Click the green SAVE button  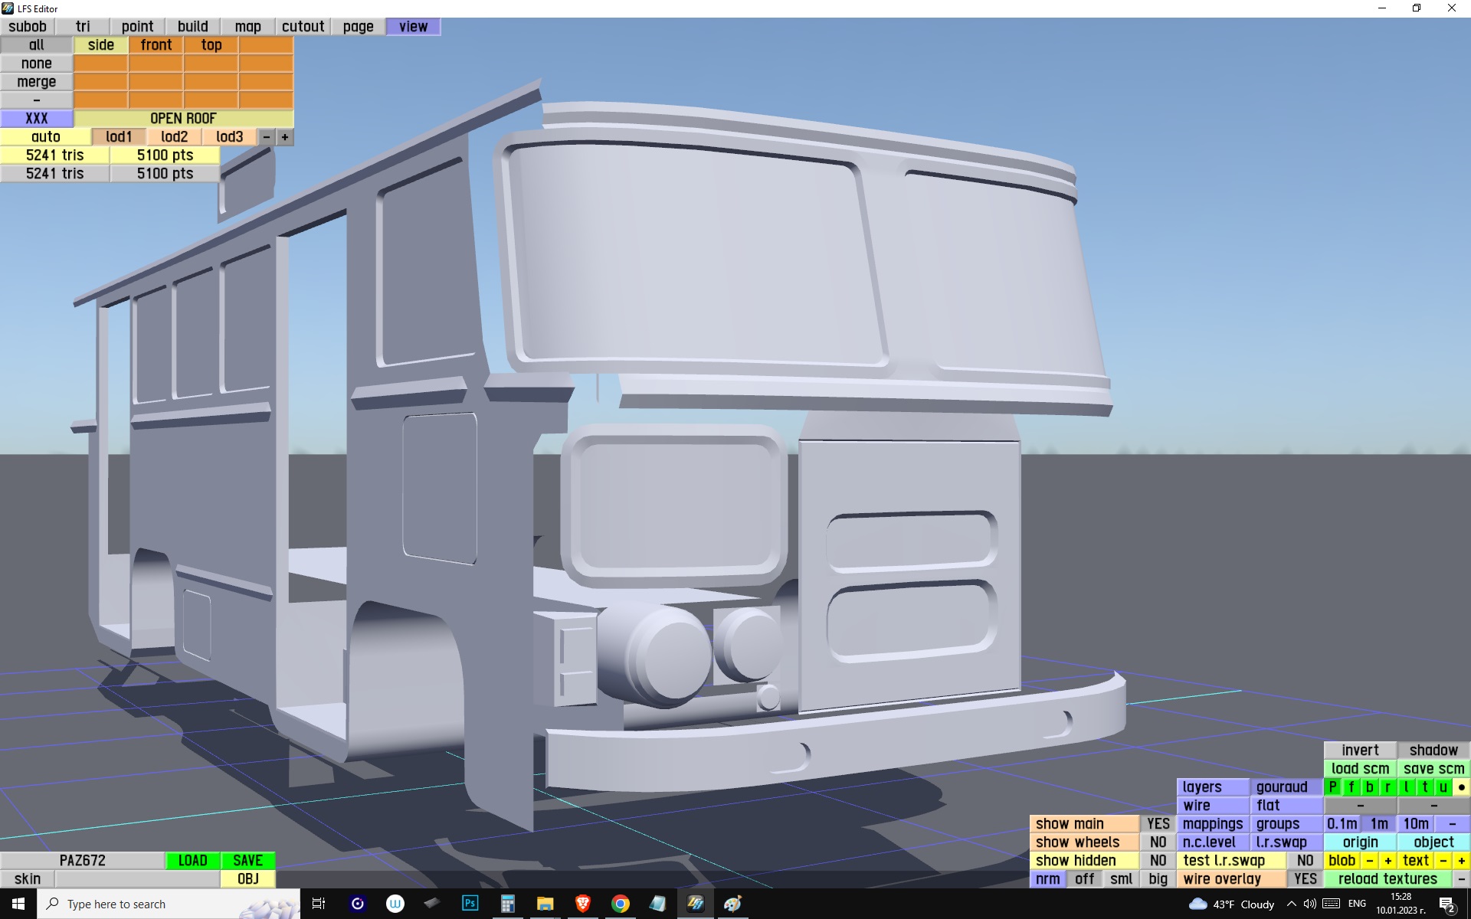point(247,861)
